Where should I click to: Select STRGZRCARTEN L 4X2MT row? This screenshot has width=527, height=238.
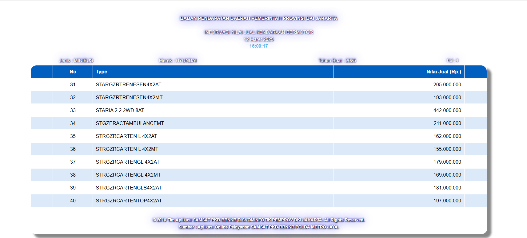click(259, 149)
